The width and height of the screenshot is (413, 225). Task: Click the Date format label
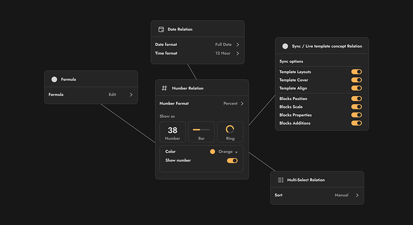click(166, 44)
